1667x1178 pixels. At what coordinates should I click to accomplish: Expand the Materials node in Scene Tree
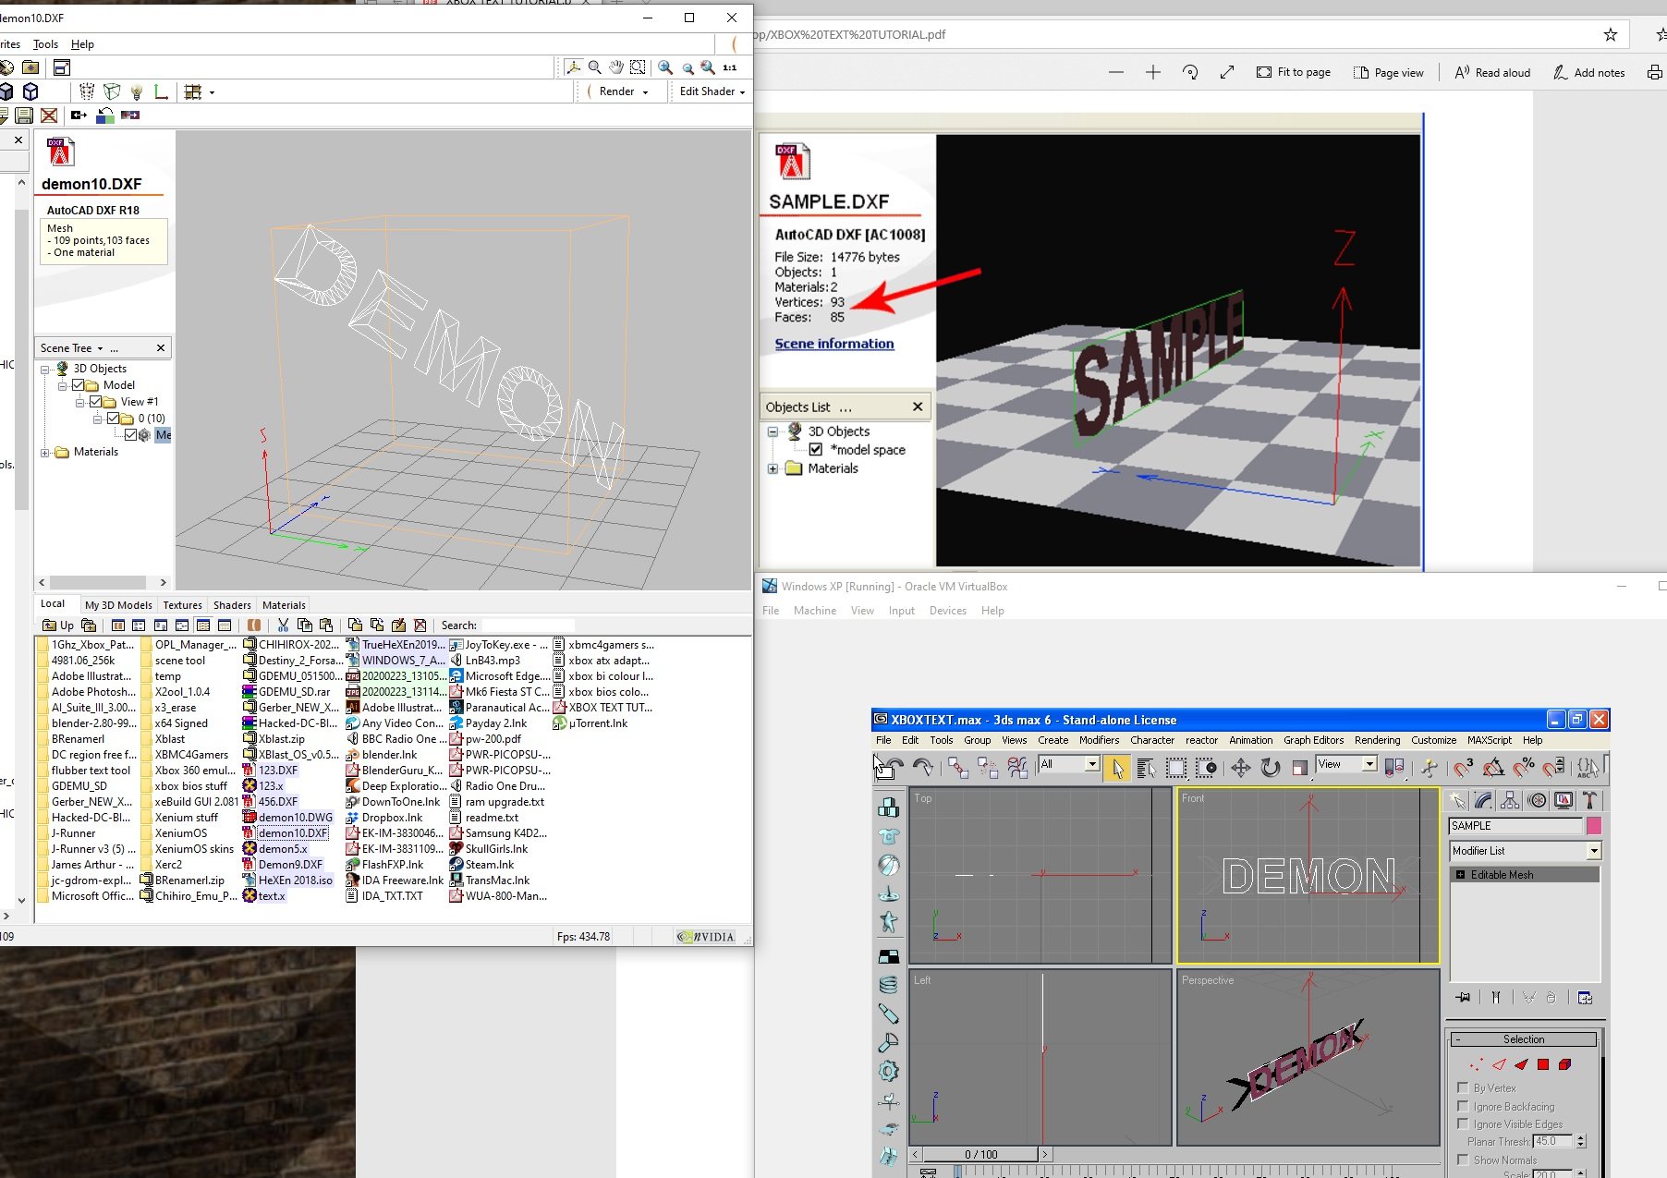point(44,453)
